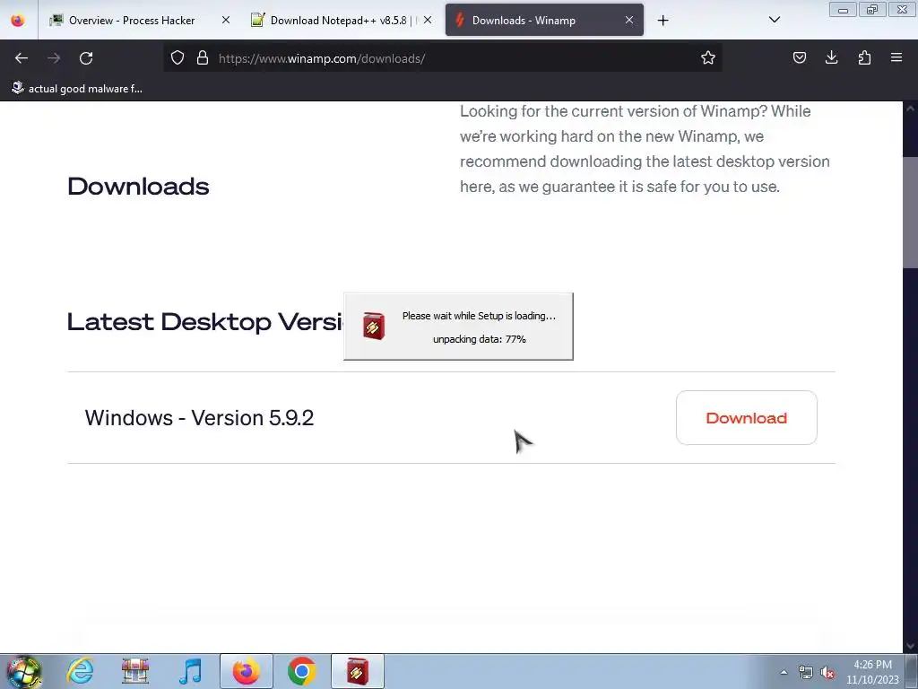
Task: Click the URL address bar field
Action: click(442, 58)
